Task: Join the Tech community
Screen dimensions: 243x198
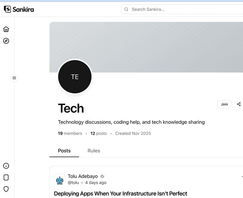Action: [224, 104]
